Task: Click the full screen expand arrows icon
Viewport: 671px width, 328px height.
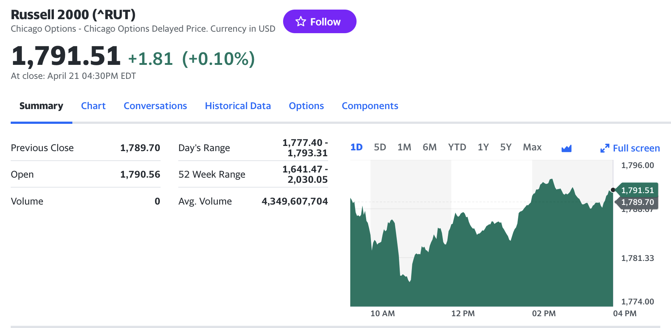Action: [x=605, y=148]
